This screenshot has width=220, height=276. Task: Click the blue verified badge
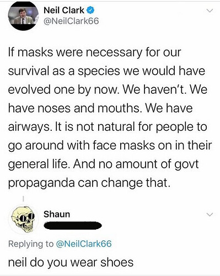pyautogui.click(x=90, y=10)
